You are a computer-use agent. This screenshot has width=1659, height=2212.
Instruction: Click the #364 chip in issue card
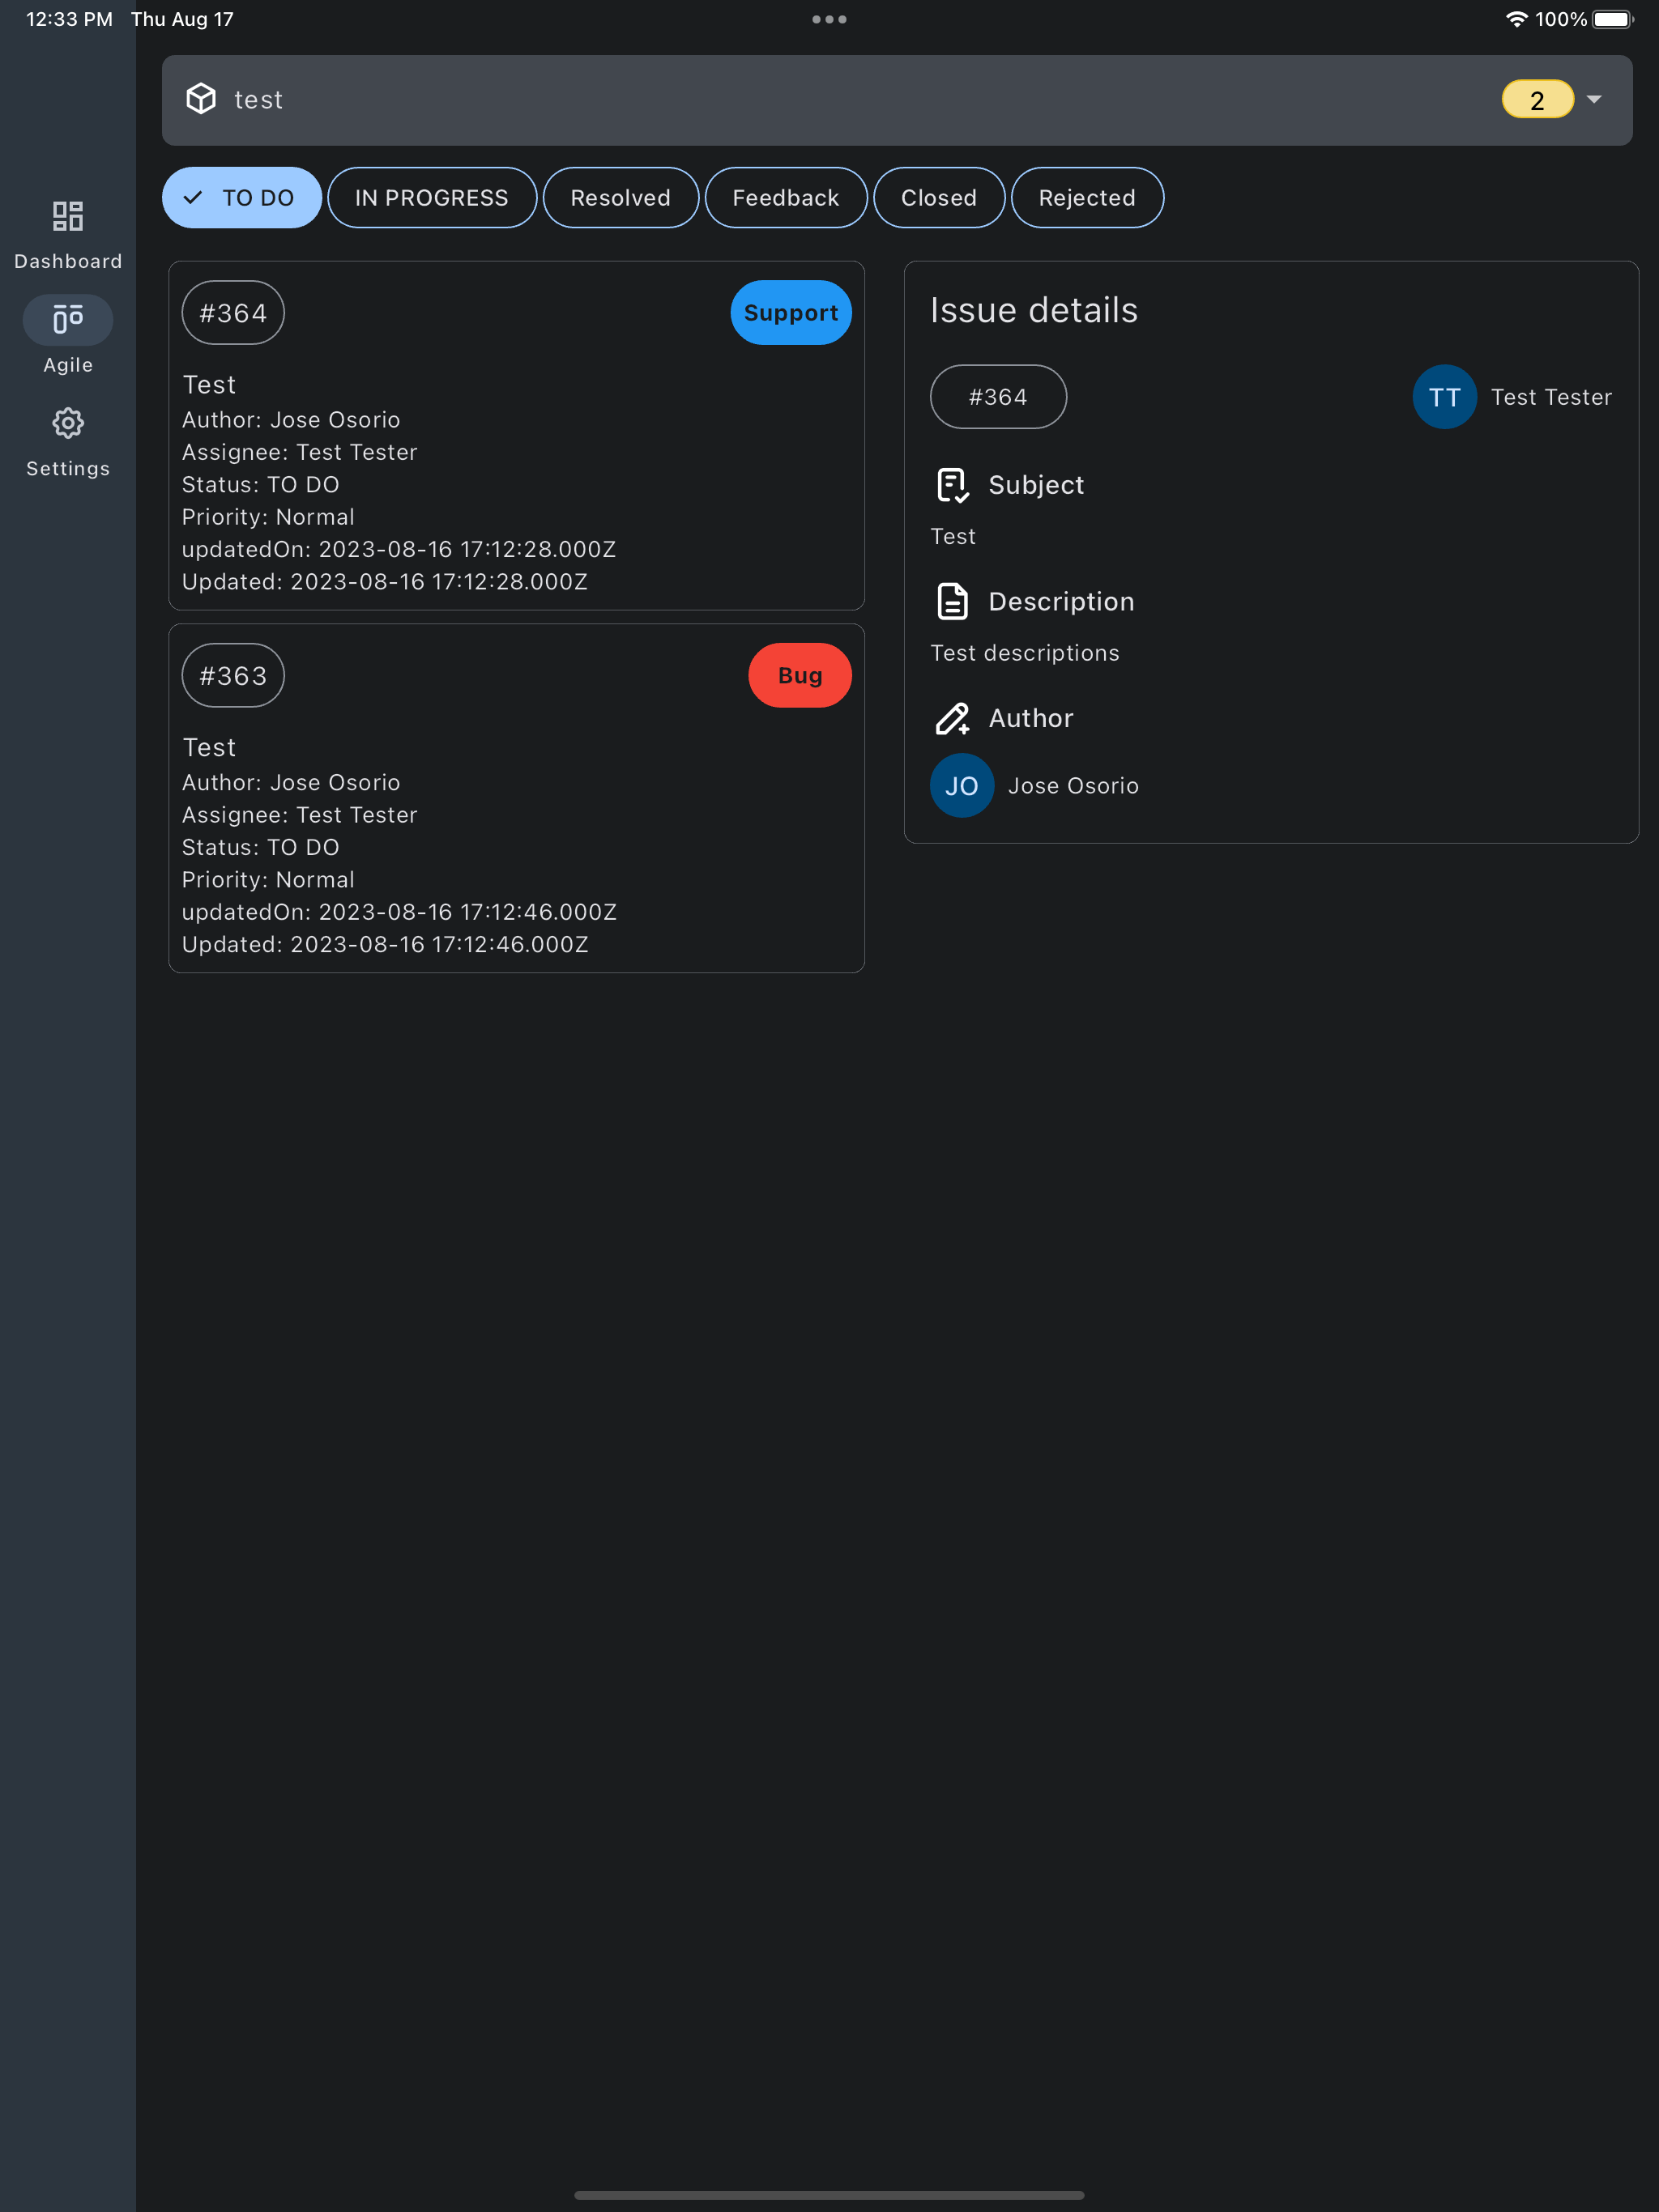tap(233, 313)
